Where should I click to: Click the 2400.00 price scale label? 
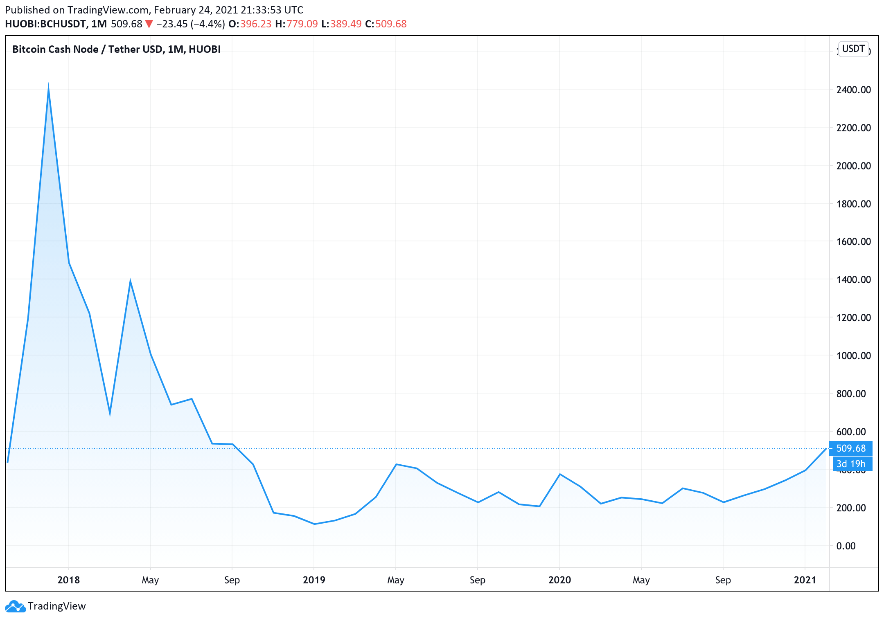(853, 90)
